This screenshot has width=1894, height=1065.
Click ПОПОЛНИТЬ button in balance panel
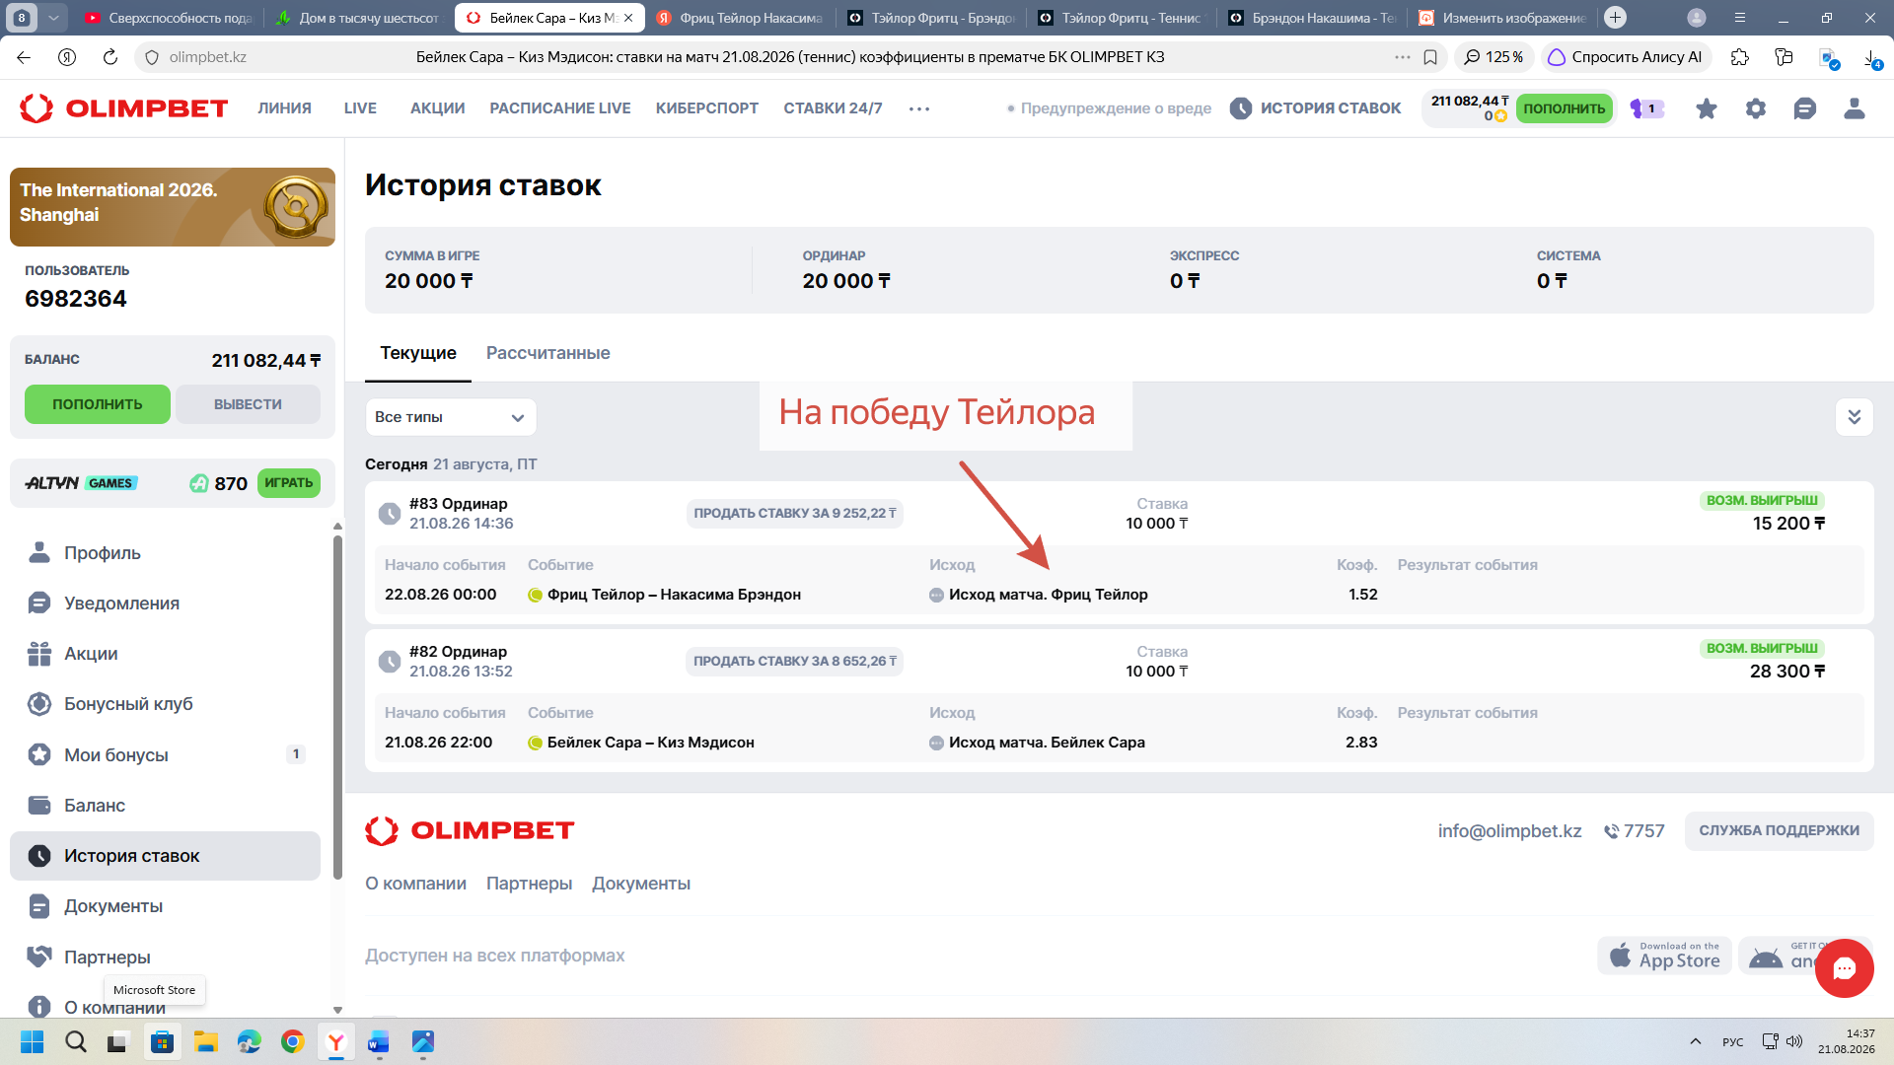pyautogui.click(x=98, y=404)
